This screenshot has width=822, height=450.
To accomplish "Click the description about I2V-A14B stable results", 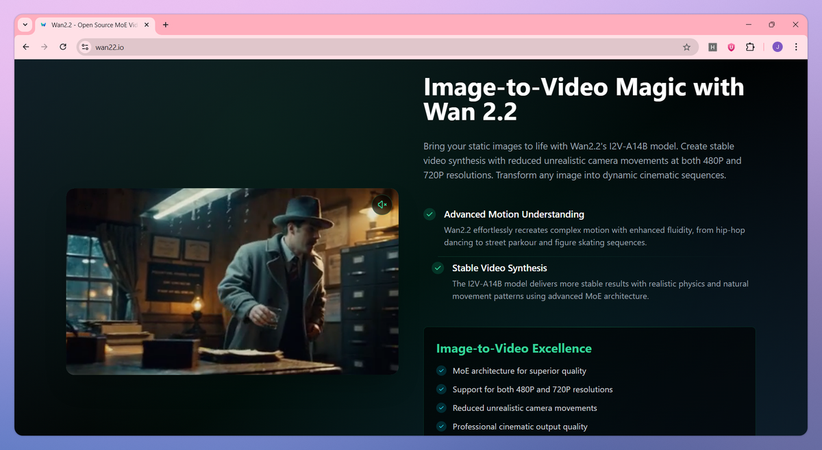I will click(x=600, y=290).
